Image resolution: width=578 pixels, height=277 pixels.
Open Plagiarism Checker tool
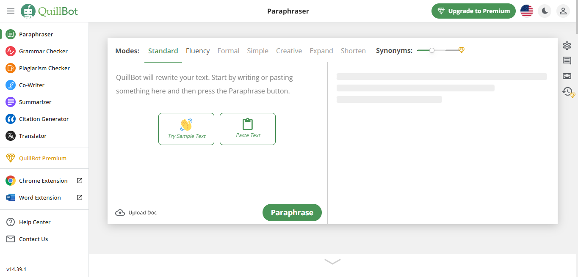(x=44, y=68)
